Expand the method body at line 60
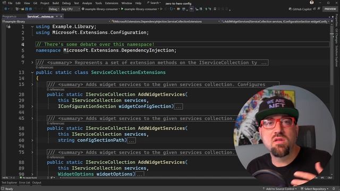Screen dimensions: 340x191 click(32, 140)
